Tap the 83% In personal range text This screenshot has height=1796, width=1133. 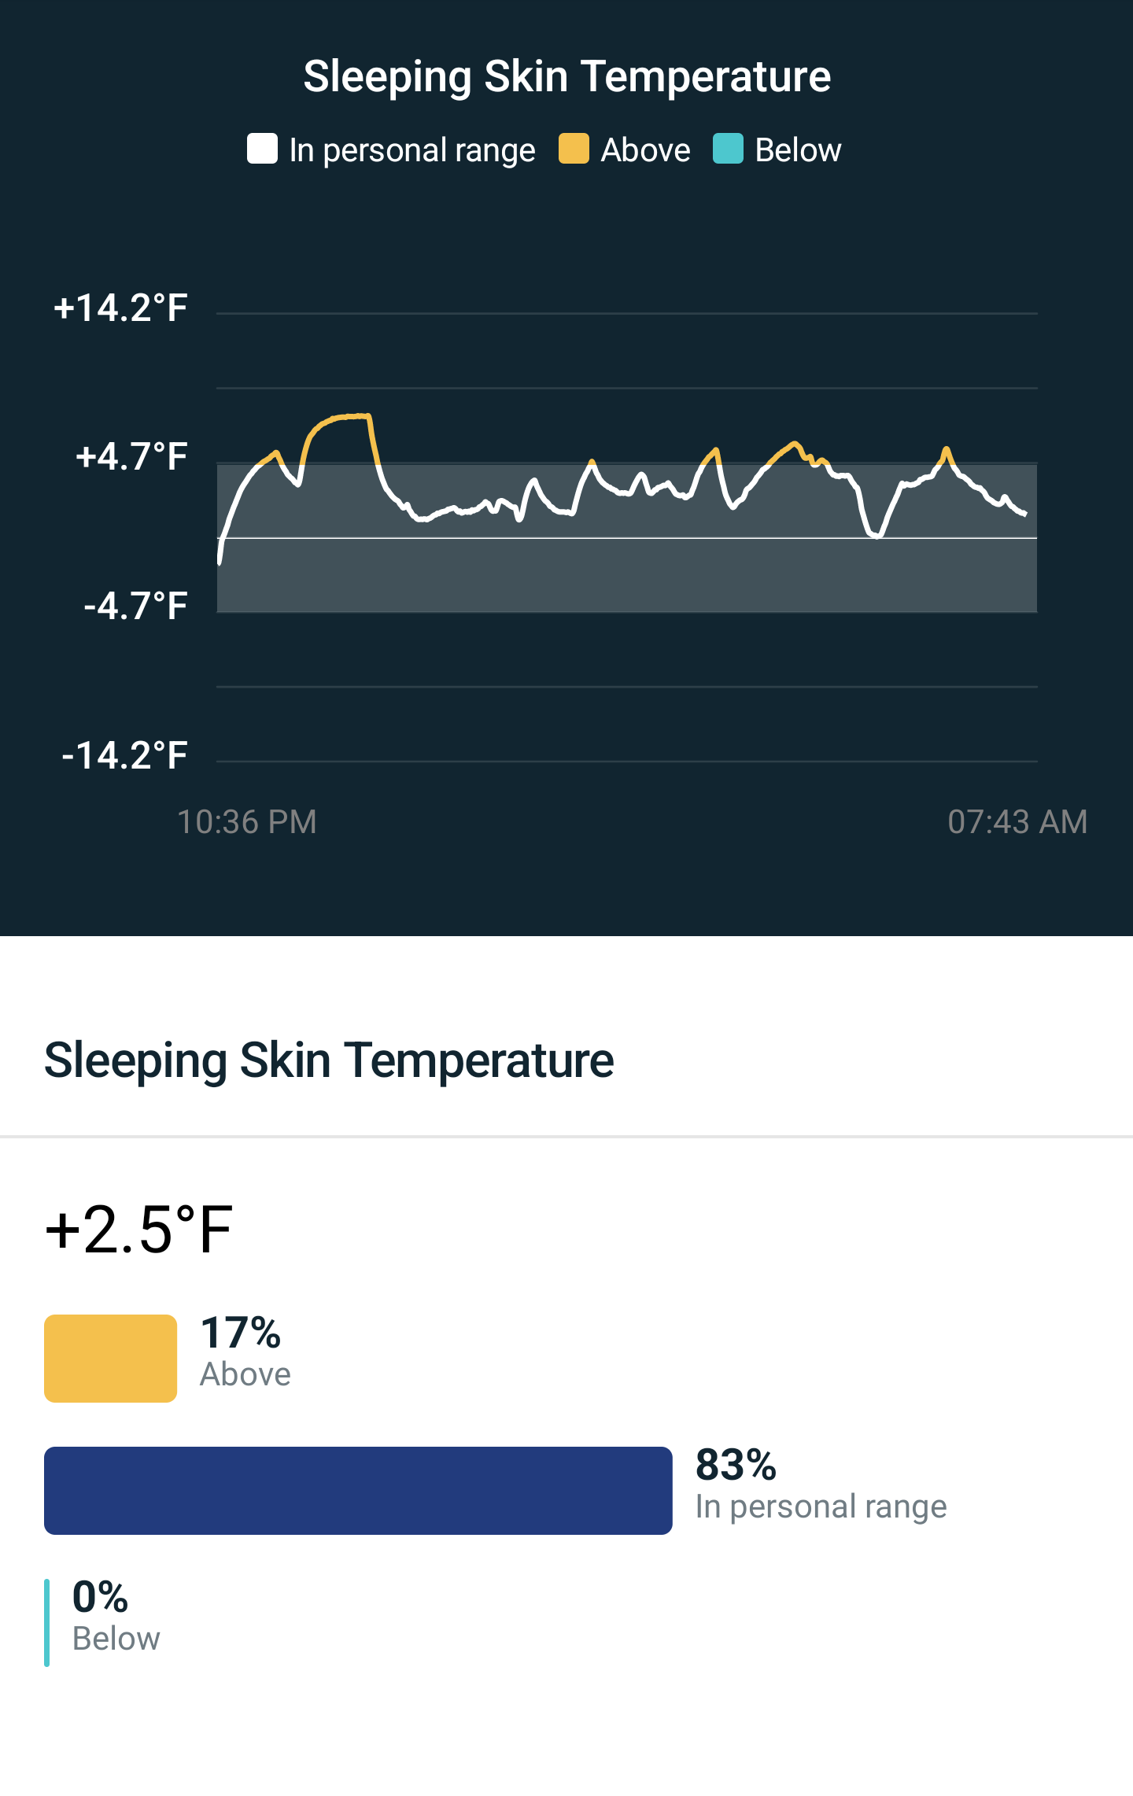tap(821, 1485)
